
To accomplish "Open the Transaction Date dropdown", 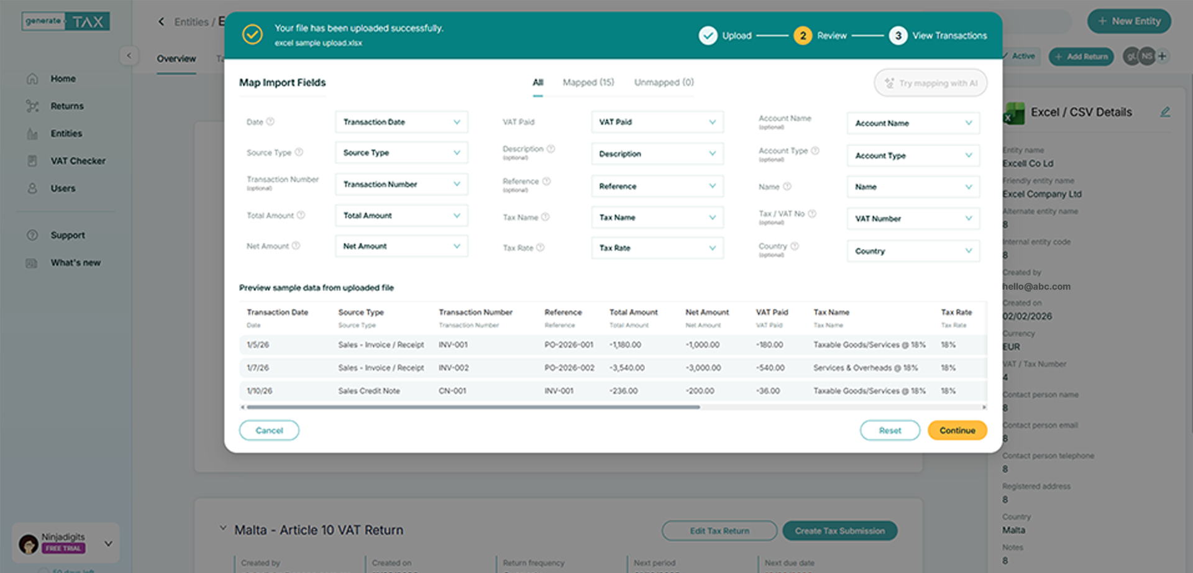I will (x=401, y=122).
